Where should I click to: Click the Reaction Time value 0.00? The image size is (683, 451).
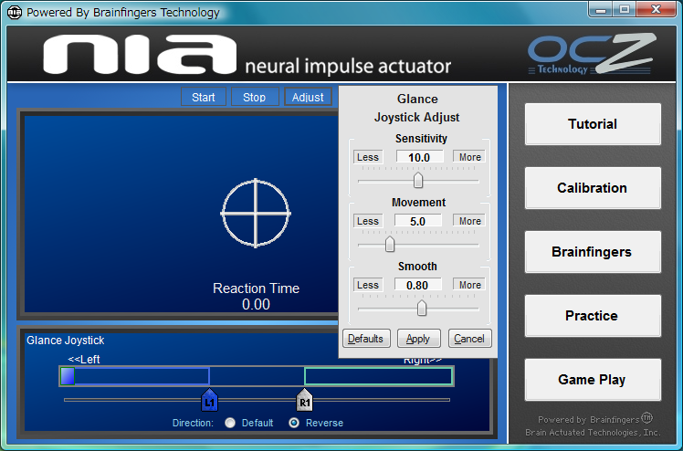256,304
